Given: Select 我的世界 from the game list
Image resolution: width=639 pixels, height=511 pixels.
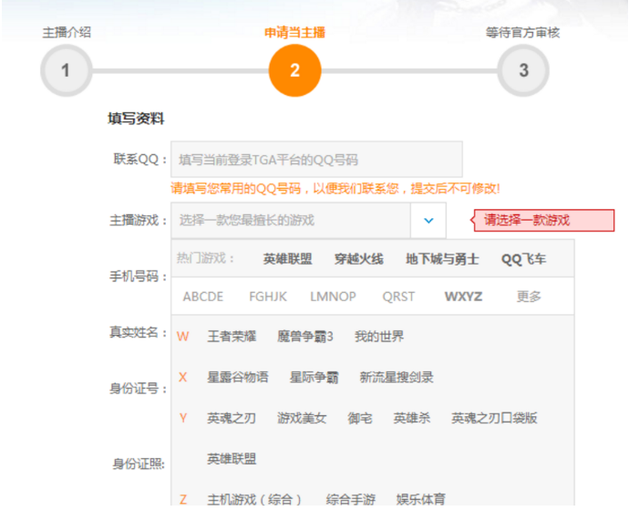Looking at the screenshot, I should pyautogui.click(x=379, y=337).
